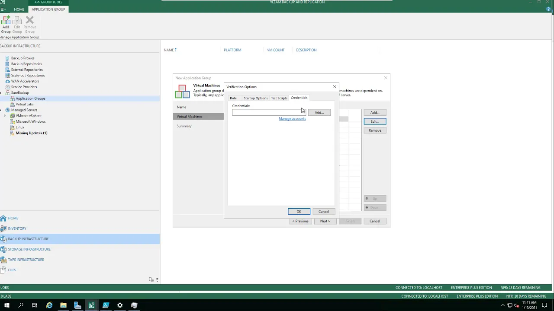Collapse the SureBackup tree node
Screen dimensions: 554x311
[1, 92]
